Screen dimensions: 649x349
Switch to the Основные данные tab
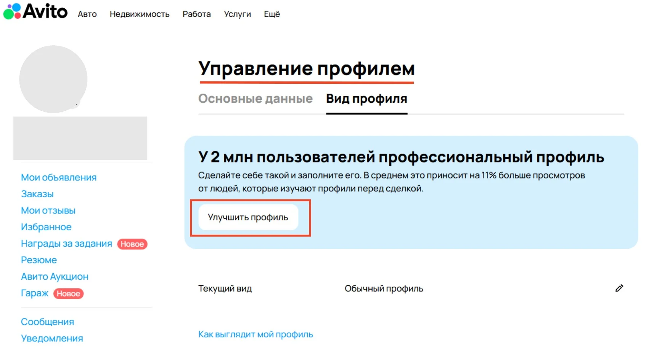(x=255, y=99)
